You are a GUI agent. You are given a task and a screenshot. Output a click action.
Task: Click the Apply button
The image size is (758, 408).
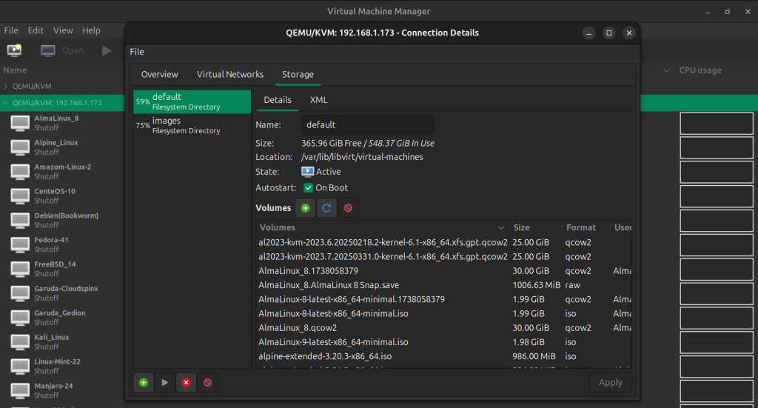(x=610, y=382)
